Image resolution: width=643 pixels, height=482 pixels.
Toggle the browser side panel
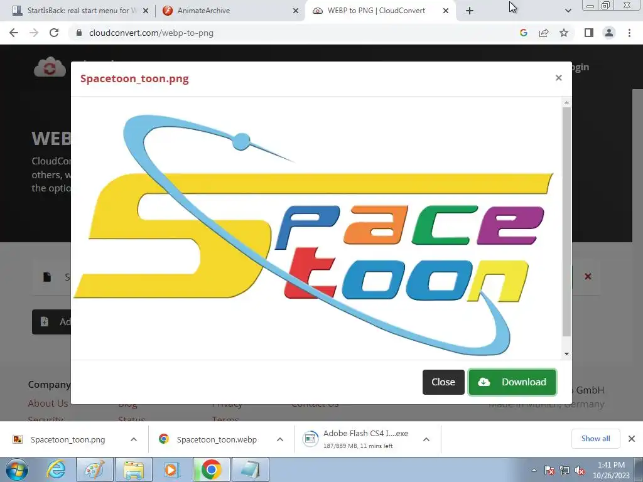(589, 33)
